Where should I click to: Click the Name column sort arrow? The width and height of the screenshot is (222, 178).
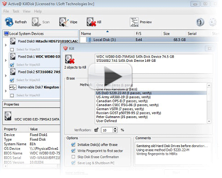(x=108, y=31)
